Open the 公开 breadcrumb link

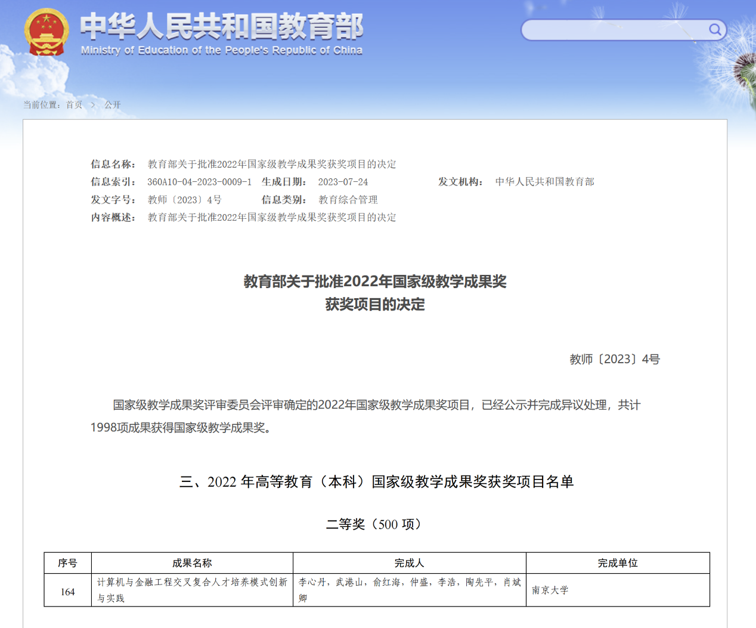[113, 105]
